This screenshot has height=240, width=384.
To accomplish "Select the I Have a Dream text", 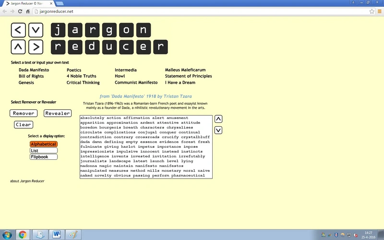I will click(x=180, y=83).
